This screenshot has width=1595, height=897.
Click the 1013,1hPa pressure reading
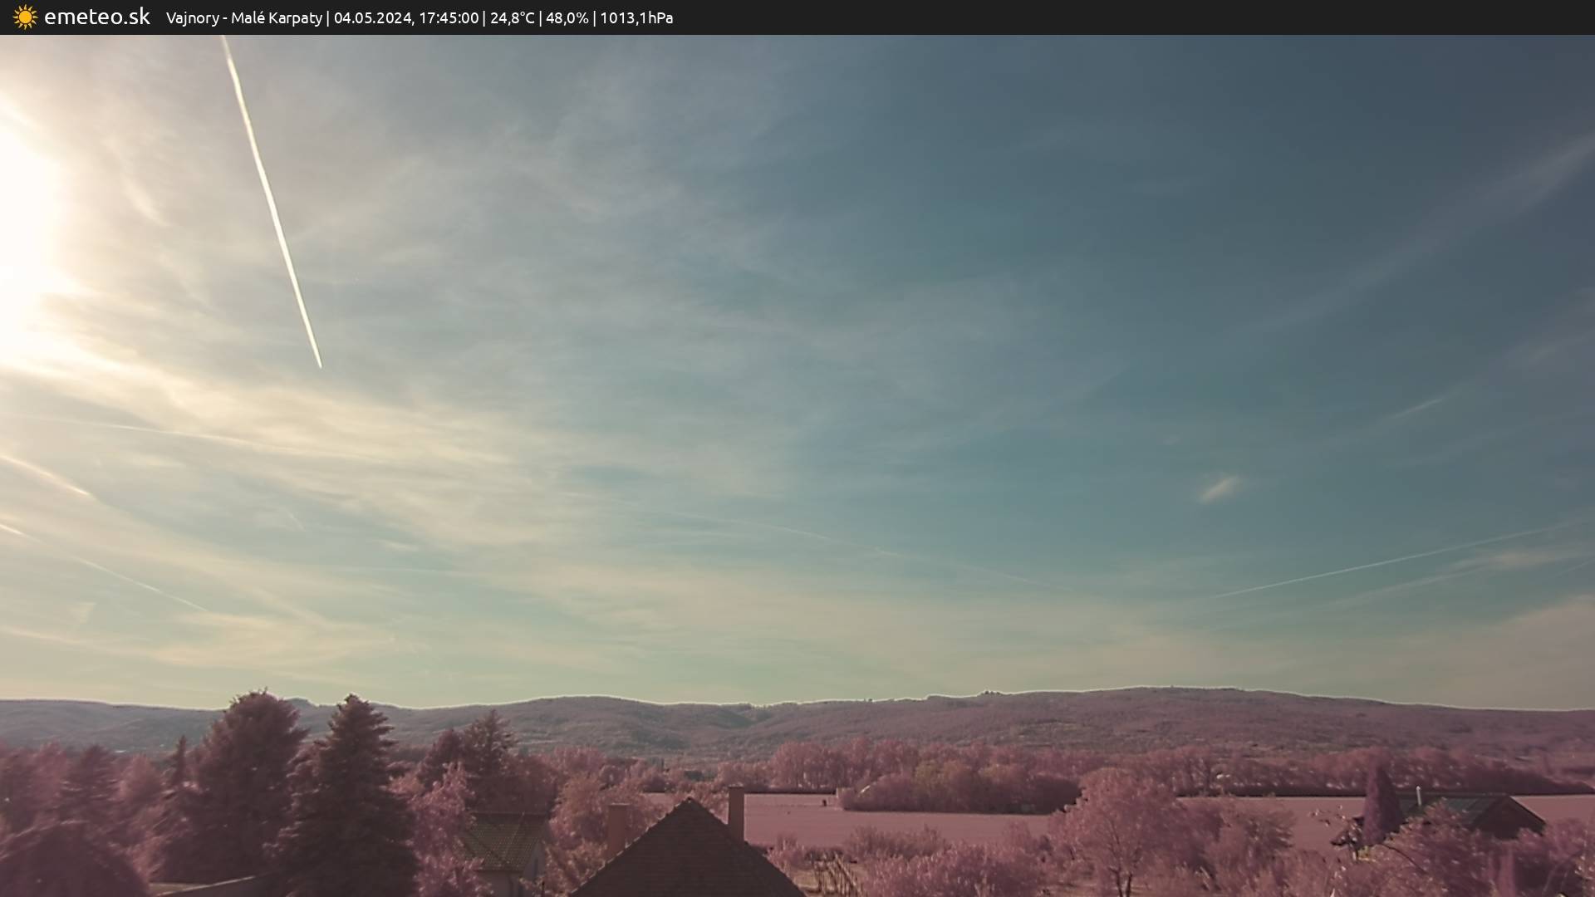[636, 17]
